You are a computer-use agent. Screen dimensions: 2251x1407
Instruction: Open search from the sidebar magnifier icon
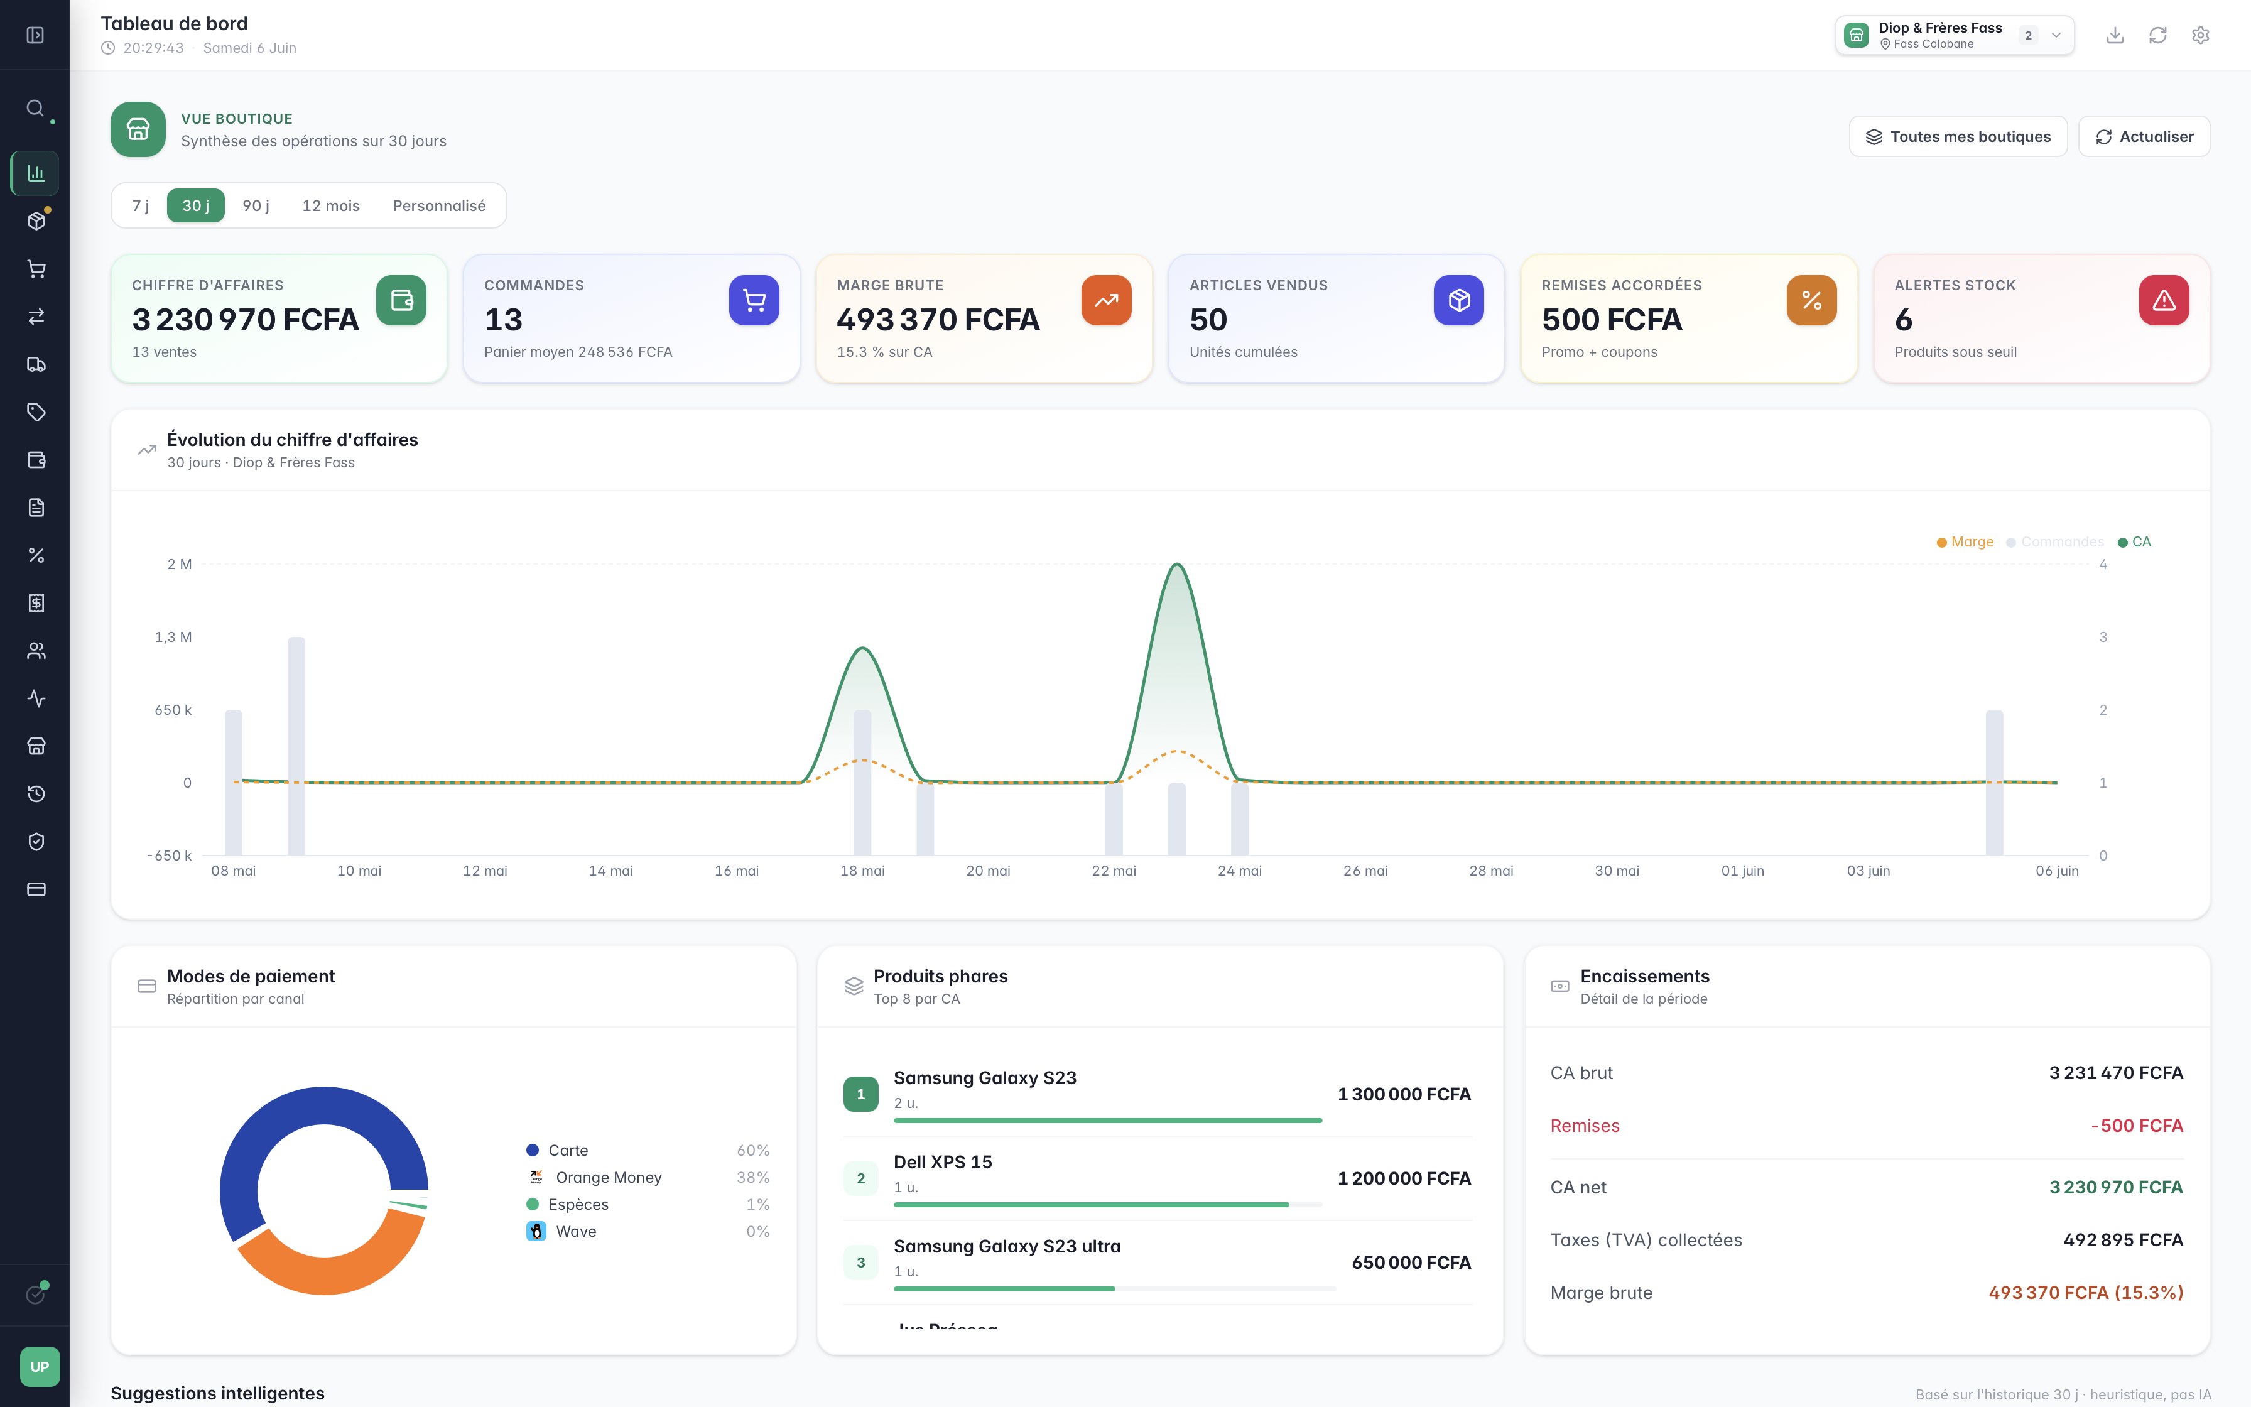point(35,108)
